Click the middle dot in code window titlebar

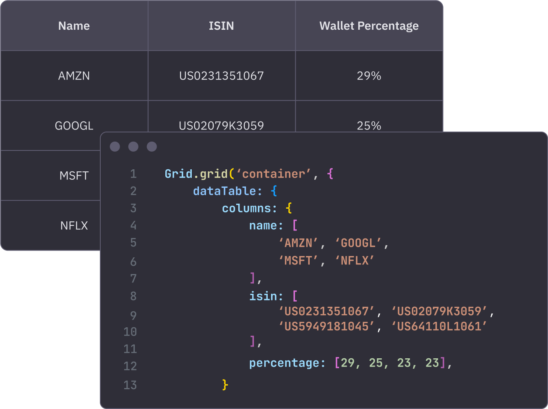pyautogui.click(x=133, y=146)
